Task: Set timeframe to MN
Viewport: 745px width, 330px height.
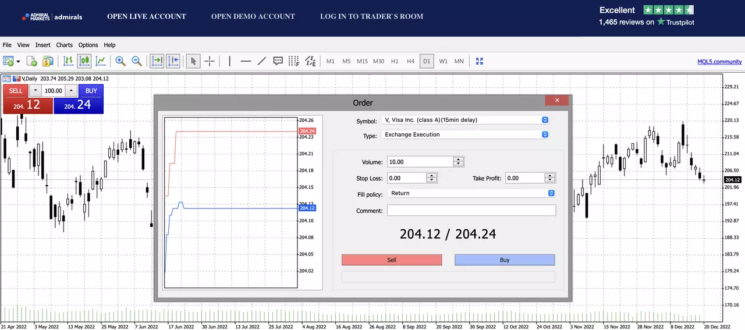Action: [459, 61]
